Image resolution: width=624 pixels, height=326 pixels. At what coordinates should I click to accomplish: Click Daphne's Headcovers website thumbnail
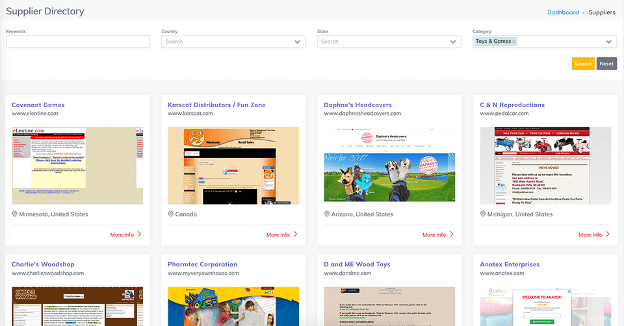point(389,166)
